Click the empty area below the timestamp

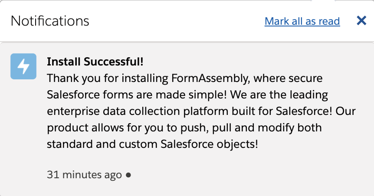tap(187, 189)
